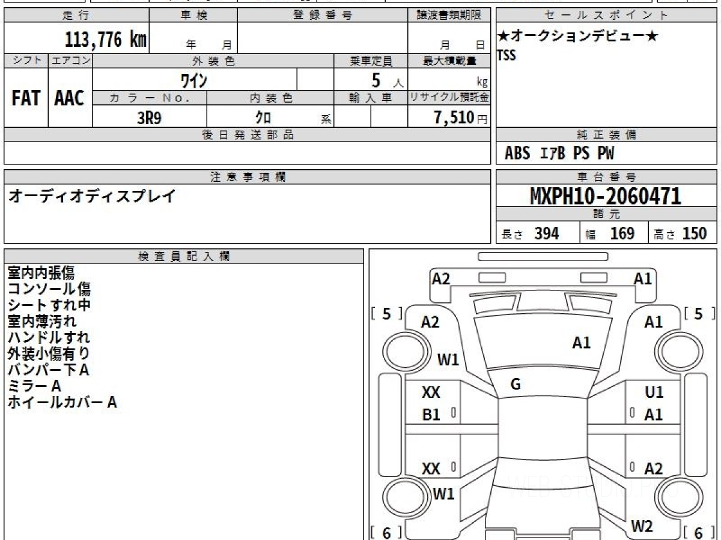
Task: Select the 諸元 header
Action: point(607,214)
